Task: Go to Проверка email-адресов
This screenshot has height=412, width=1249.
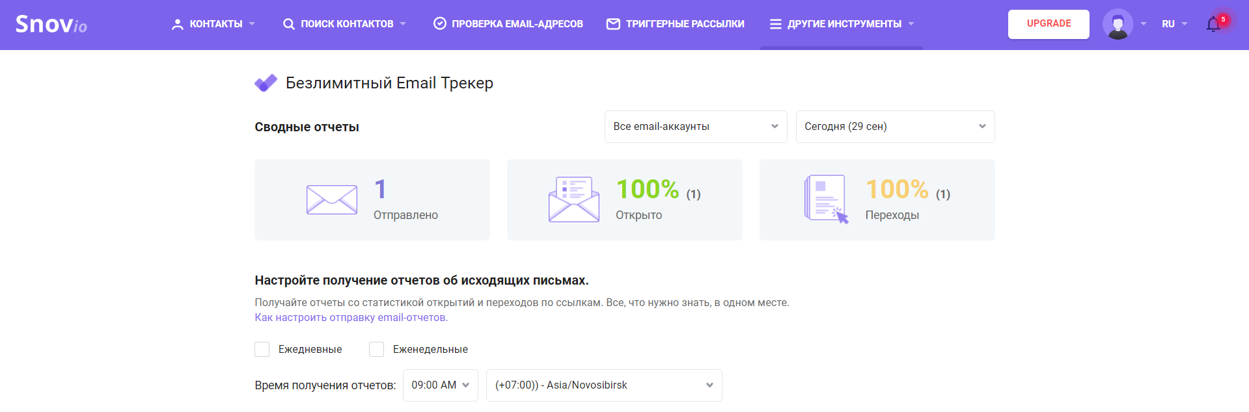Action: click(508, 24)
